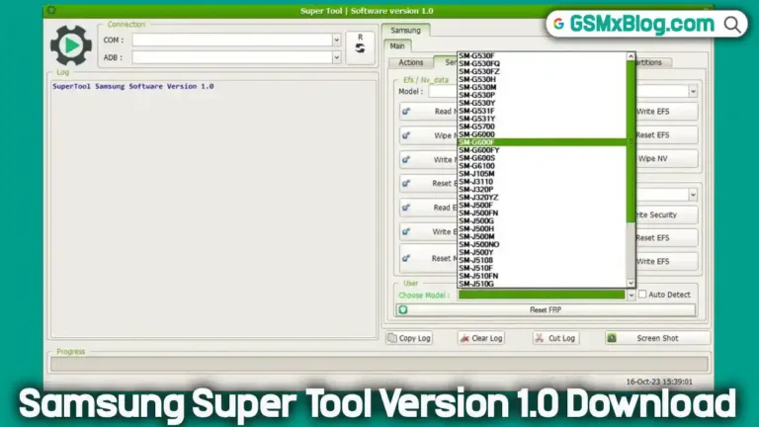
Task: Click Reset EFS button above Wipe NV
Action: click(x=666, y=135)
